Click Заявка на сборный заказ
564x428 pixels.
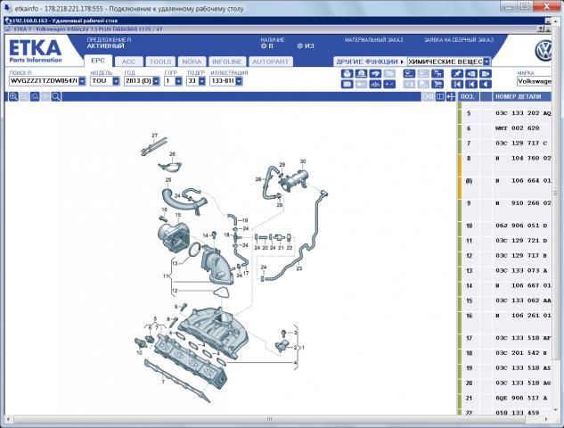point(459,40)
